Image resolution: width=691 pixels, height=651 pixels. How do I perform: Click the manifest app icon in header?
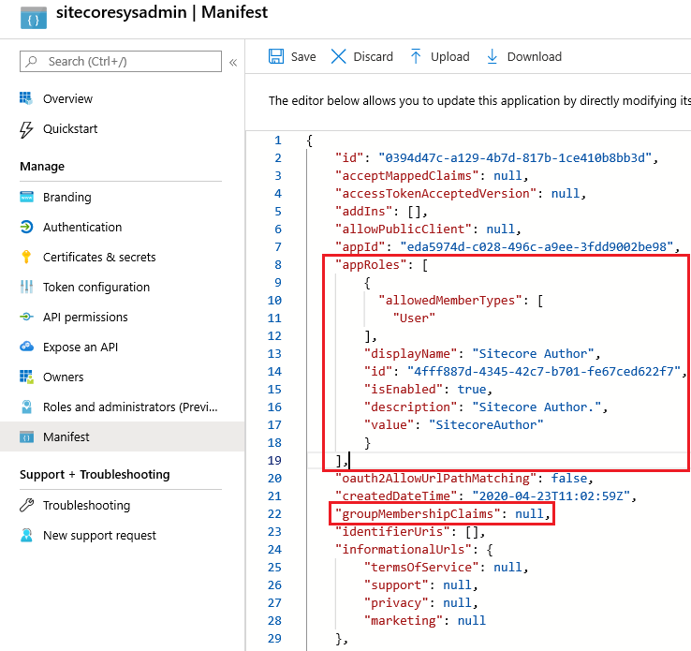click(x=34, y=18)
